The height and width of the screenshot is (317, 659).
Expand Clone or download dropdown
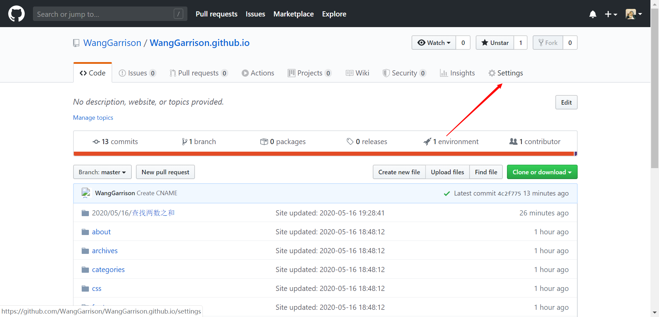click(542, 172)
